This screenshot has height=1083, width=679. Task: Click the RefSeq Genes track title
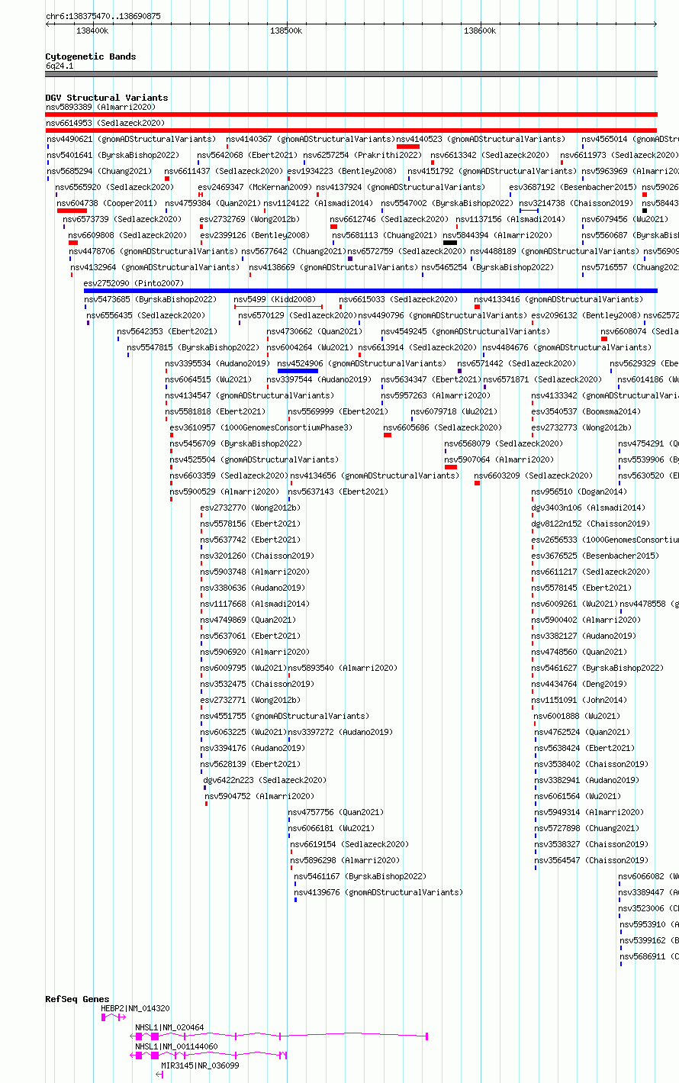pos(77,999)
